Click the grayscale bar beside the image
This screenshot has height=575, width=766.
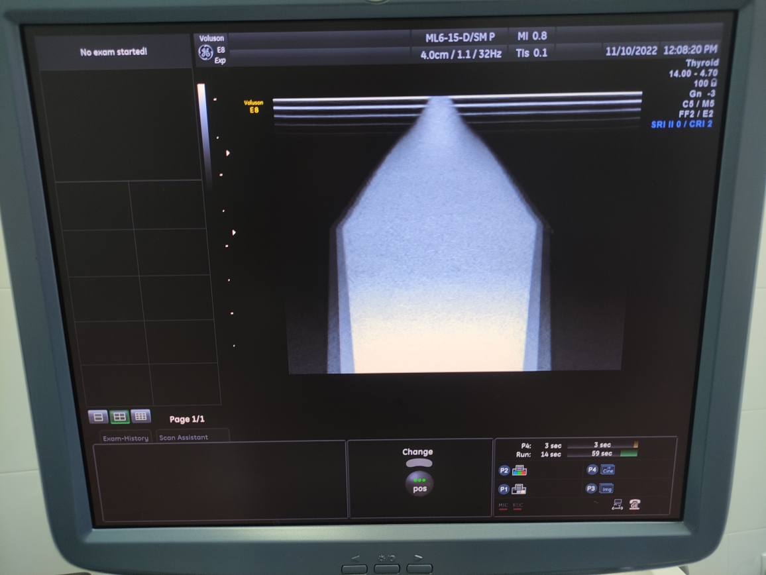201,132
